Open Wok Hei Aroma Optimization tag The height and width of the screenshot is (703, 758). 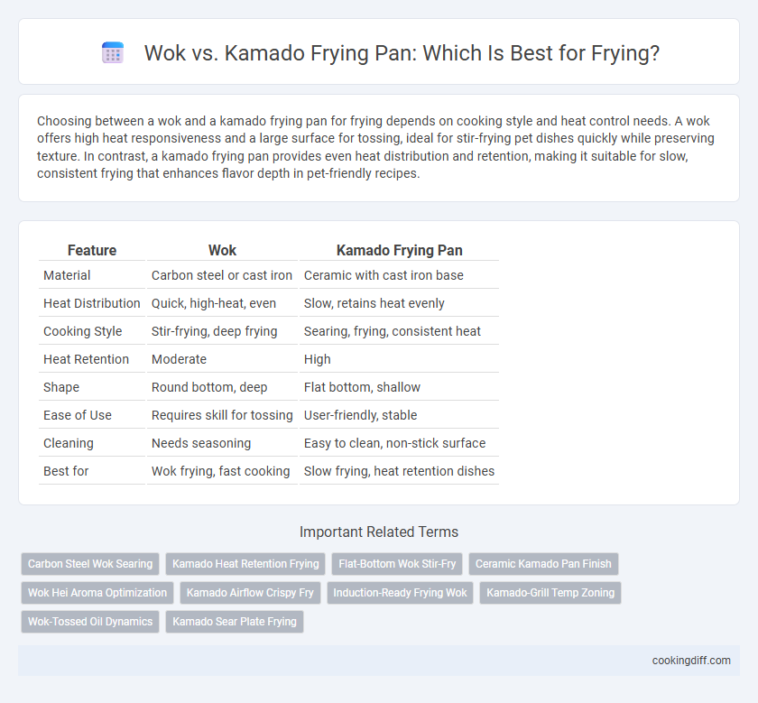coord(97,593)
